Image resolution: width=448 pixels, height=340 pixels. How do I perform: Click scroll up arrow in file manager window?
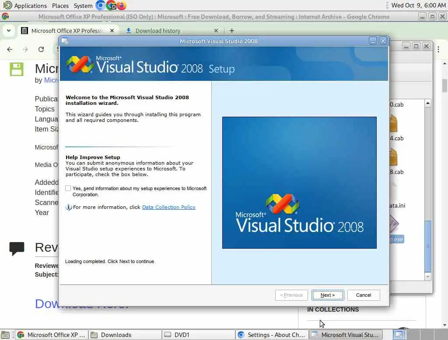428,103
